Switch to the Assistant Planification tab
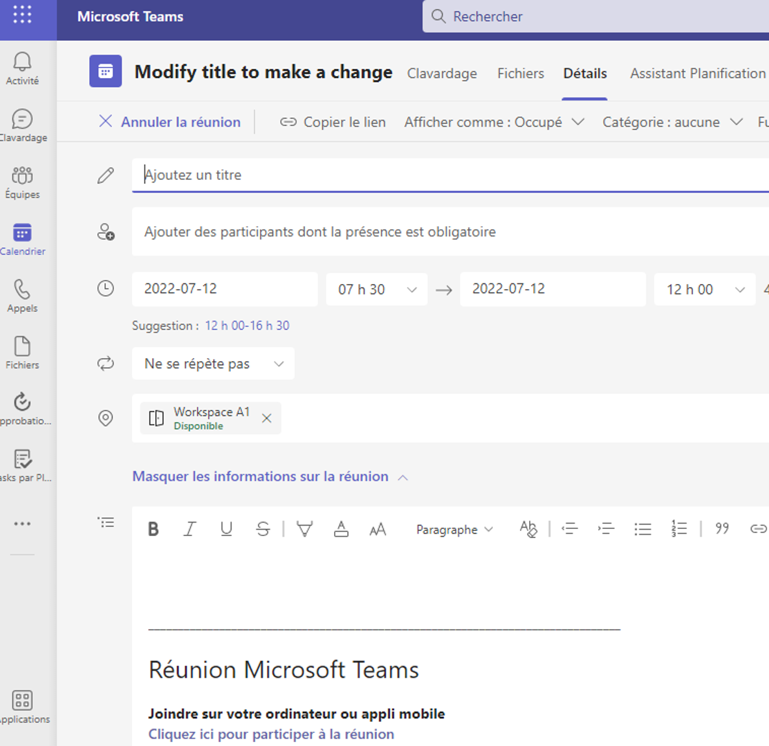Screen dimensions: 769x746 (698, 73)
